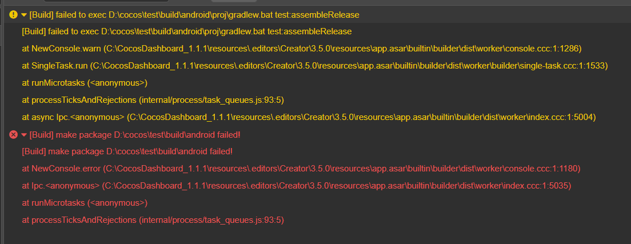Screen dimensions: 631x244
Task: Collapse the make package failed error group
Action: pyautogui.click(x=24, y=135)
